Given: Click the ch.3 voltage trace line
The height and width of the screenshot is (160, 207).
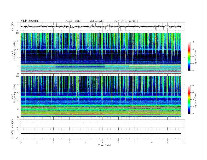Looking at the screenshot, I should (101, 123).
